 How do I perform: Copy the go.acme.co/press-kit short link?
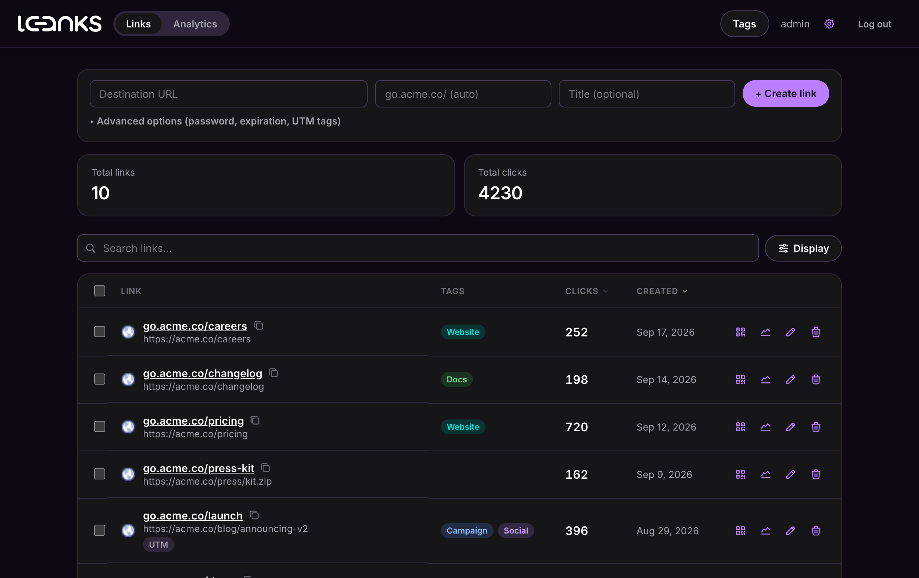coord(266,468)
